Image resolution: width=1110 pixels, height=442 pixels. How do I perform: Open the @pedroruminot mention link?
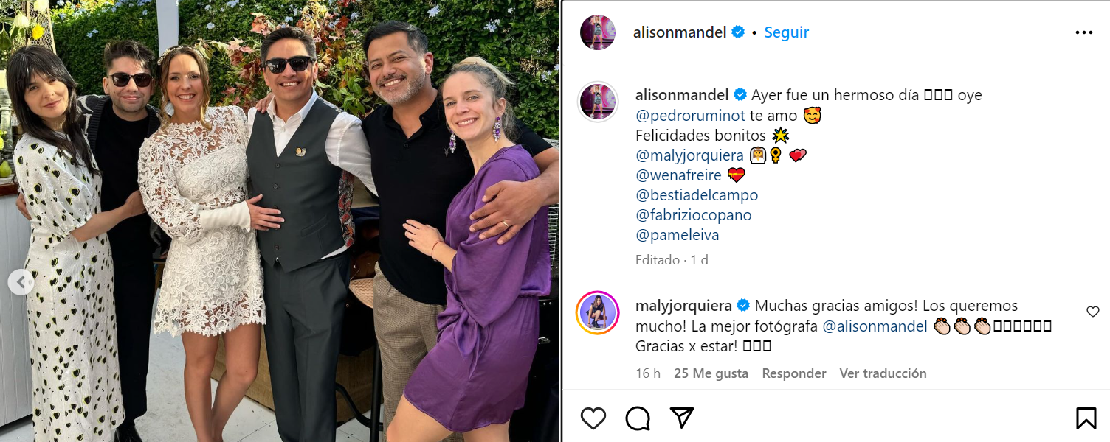[x=680, y=116]
